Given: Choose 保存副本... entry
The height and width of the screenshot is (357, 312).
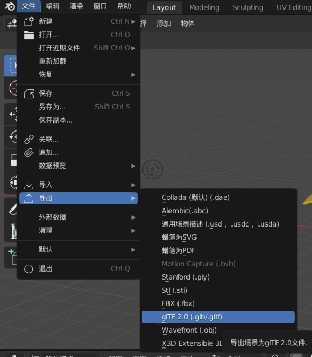Looking at the screenshot, I should (x=79, y=120).
